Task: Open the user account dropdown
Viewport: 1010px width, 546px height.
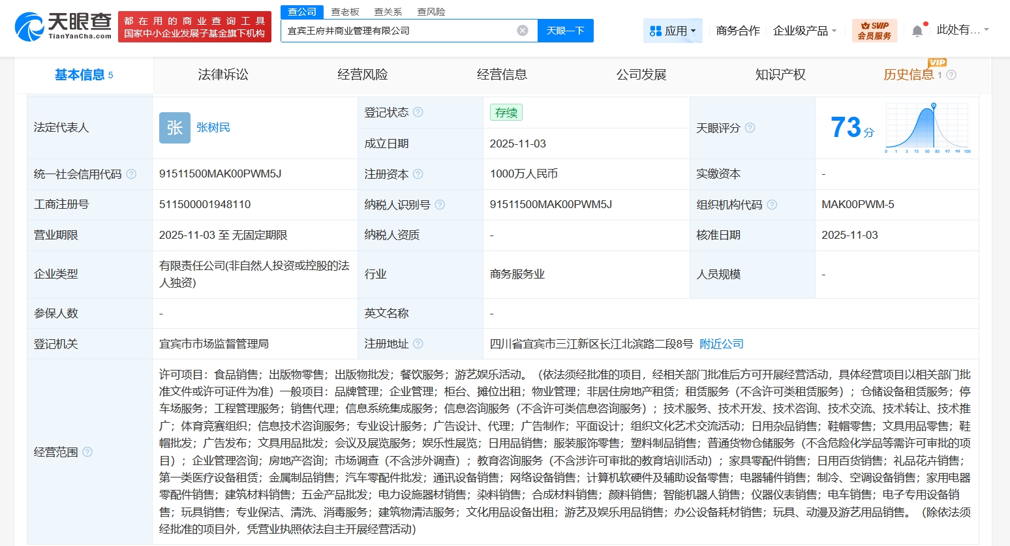Action: pyautogui.click(x=962, y=30)
